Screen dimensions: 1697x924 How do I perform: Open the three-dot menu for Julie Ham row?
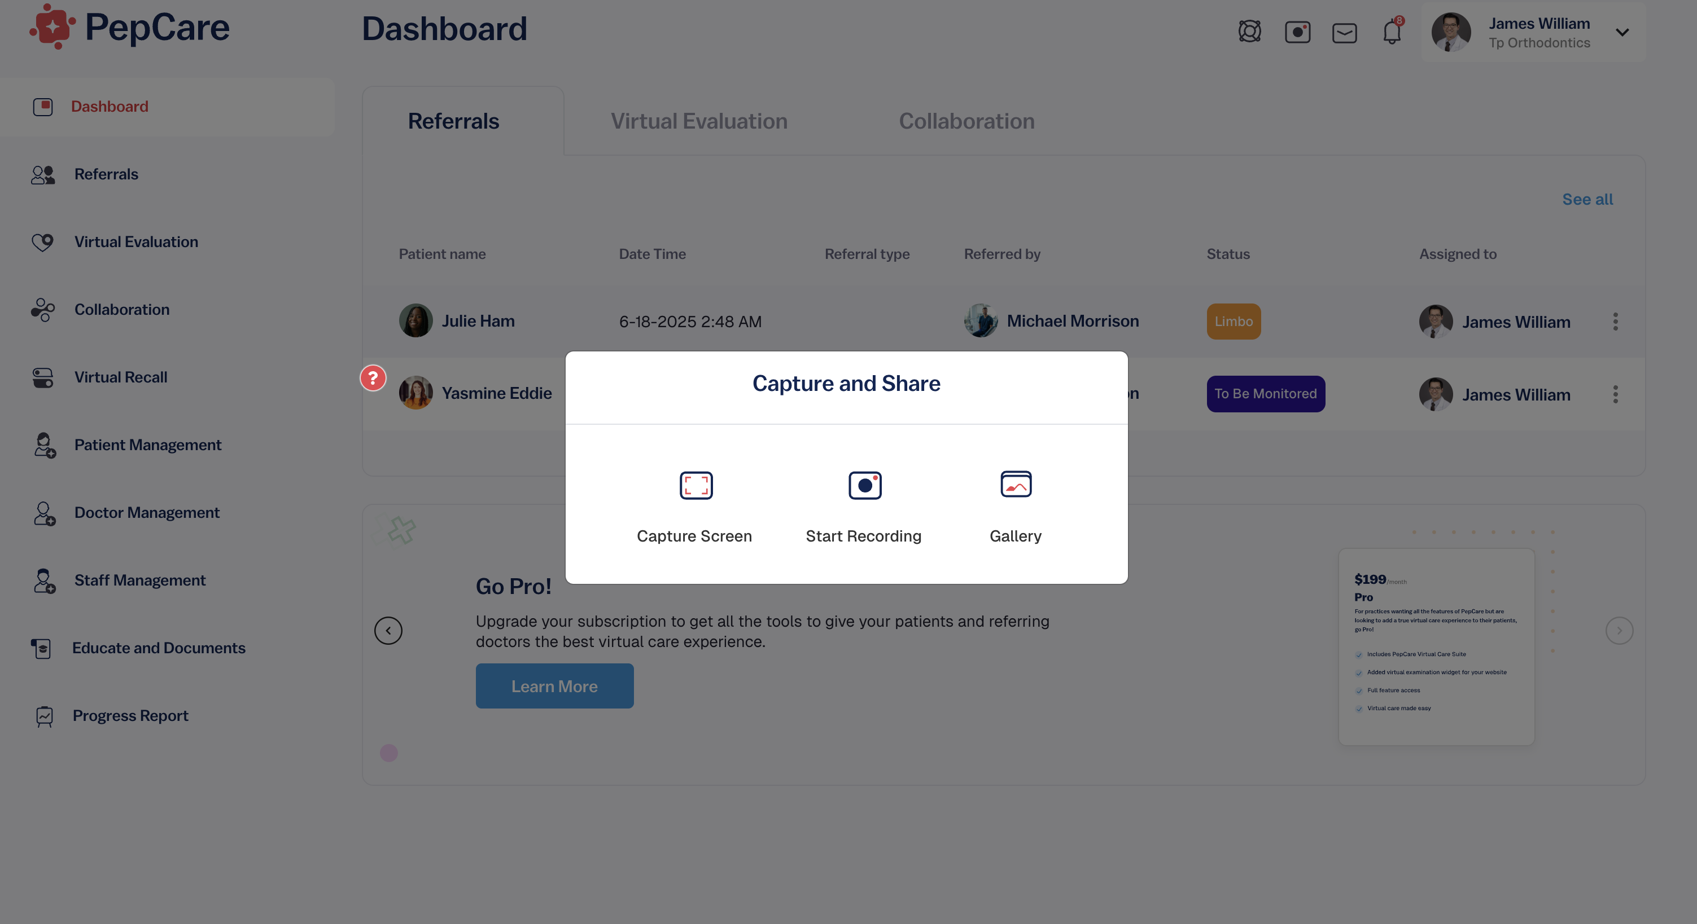pos(1615,321)
